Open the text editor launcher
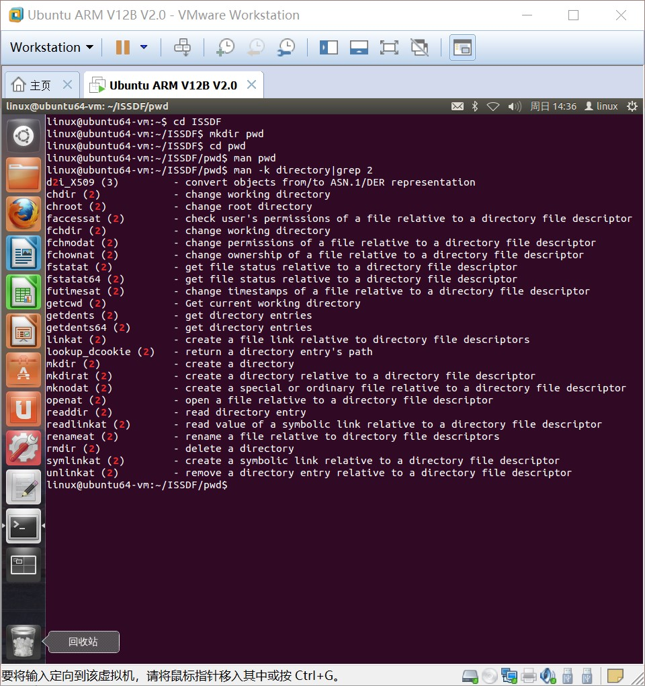Screen dimensions: 645x686 point(24,487)
